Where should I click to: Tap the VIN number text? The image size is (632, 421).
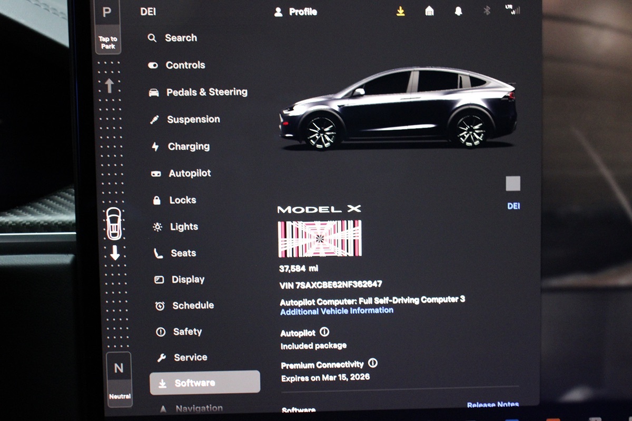pos(331,285)
